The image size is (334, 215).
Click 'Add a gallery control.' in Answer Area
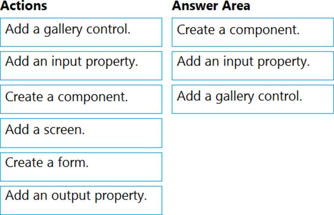pos(253,99)
